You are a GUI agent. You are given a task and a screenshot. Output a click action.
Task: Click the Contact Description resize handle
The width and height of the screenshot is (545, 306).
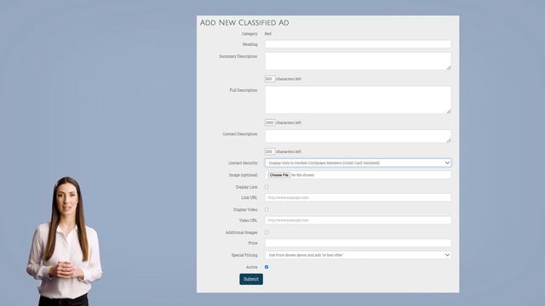click(x=449, y=140)
